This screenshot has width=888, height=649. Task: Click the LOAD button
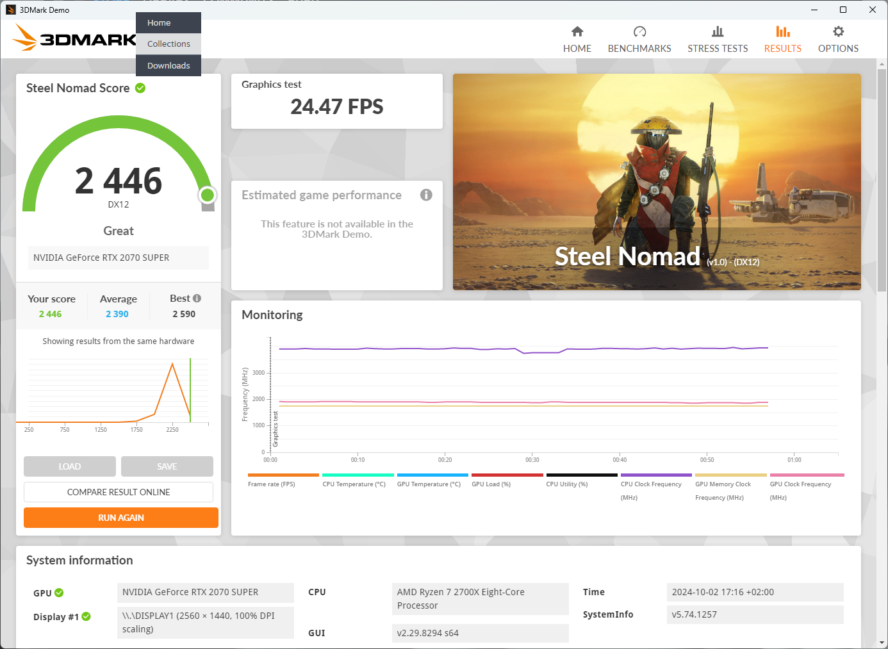pos(70,466)
